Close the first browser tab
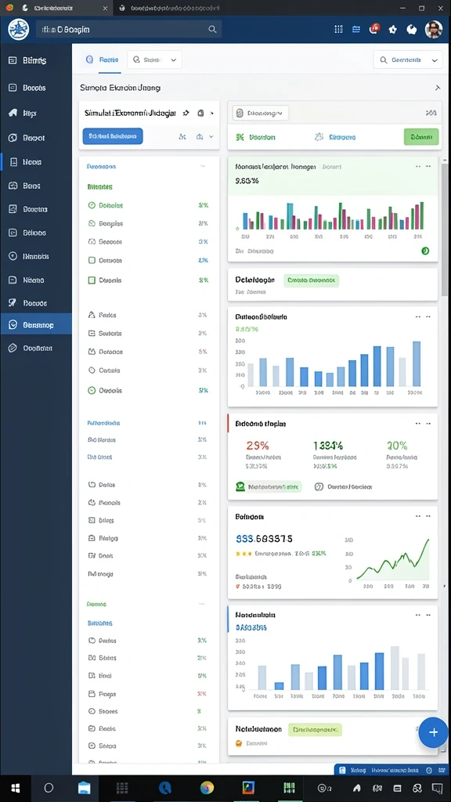 (x=105, y=8)
